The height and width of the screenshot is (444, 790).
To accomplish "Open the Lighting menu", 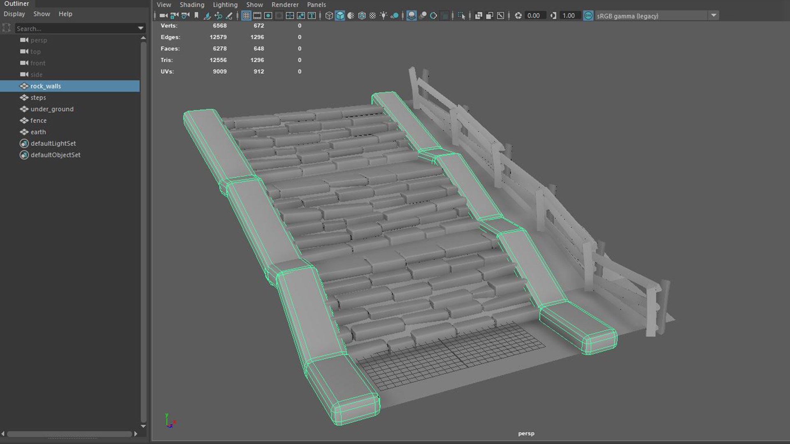I will tap(225, 5).
